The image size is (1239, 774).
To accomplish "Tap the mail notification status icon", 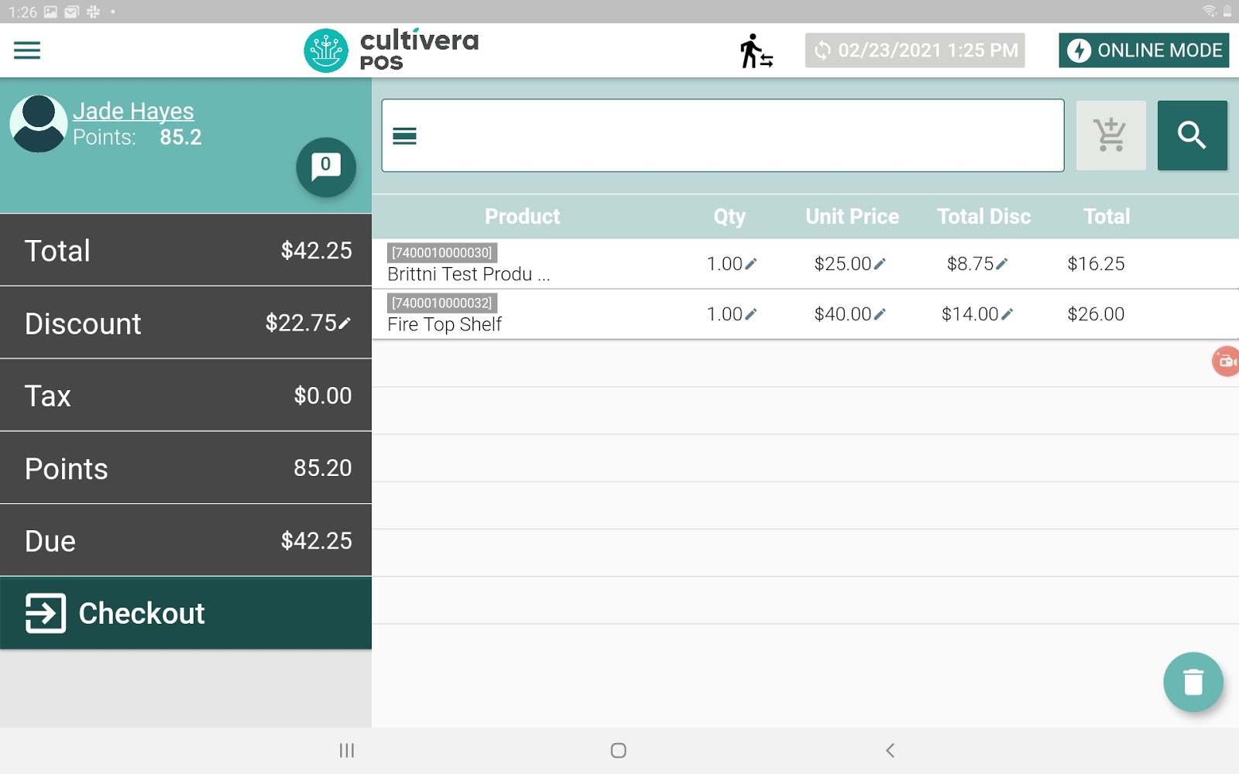I will (x=71, y=12).
